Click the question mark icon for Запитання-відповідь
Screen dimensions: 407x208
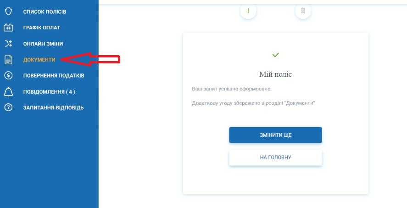8,107
